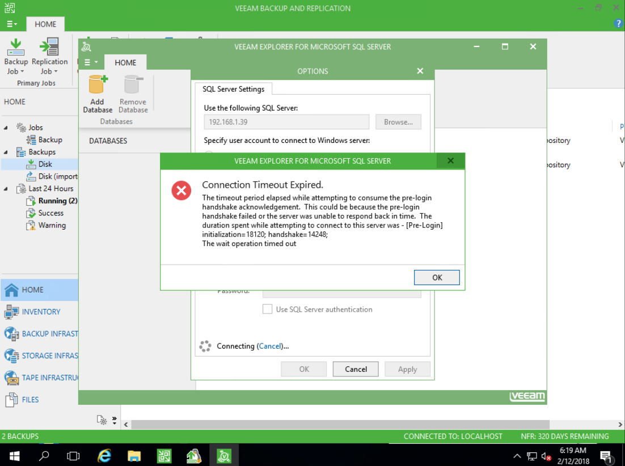Click the Replication Job icon
This screenshot has height=466, width=625.
49,47
